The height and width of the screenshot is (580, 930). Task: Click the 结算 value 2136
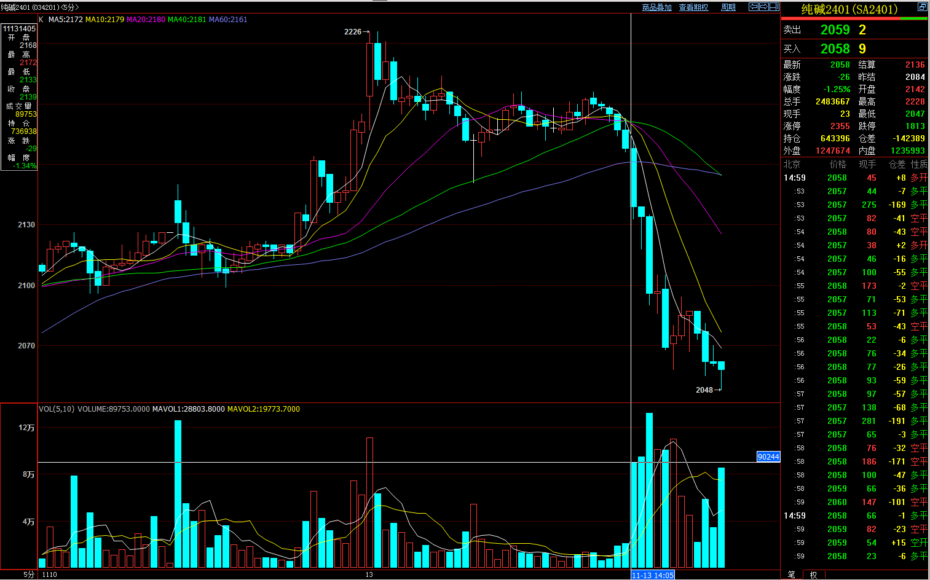coord(915,65)
